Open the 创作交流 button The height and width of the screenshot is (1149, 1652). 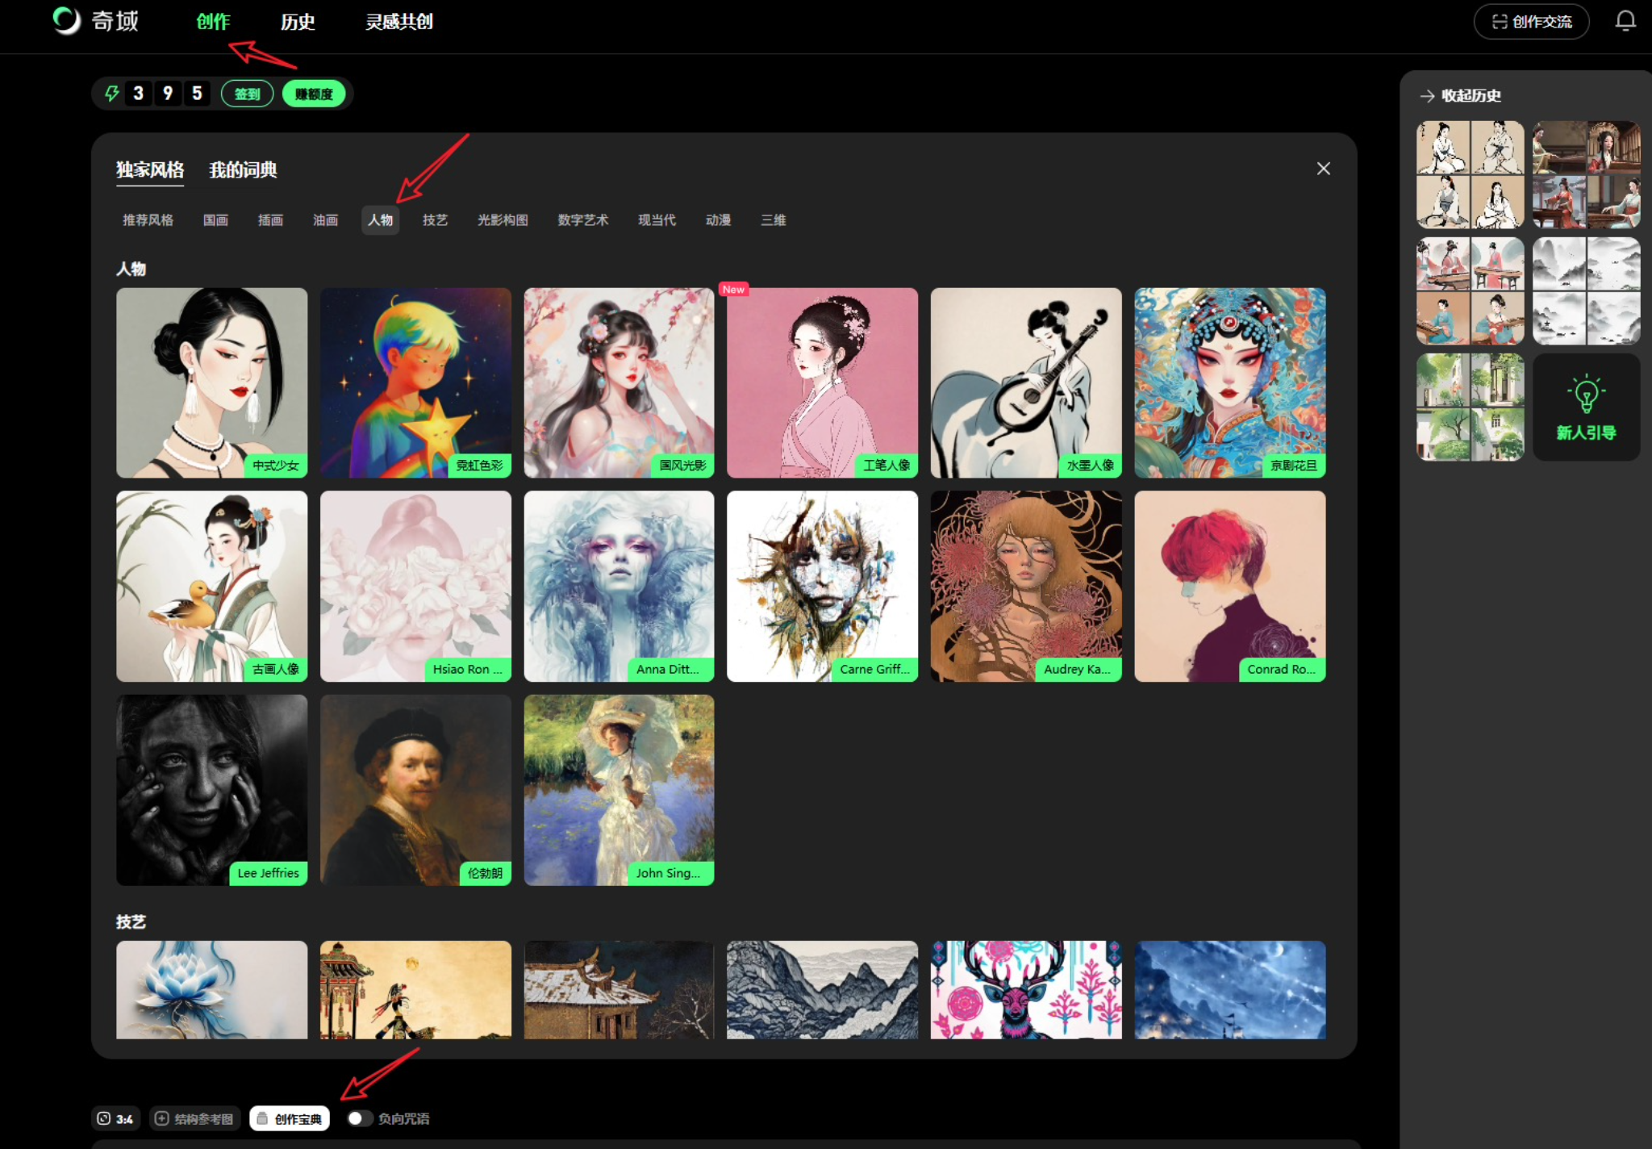1531,22
